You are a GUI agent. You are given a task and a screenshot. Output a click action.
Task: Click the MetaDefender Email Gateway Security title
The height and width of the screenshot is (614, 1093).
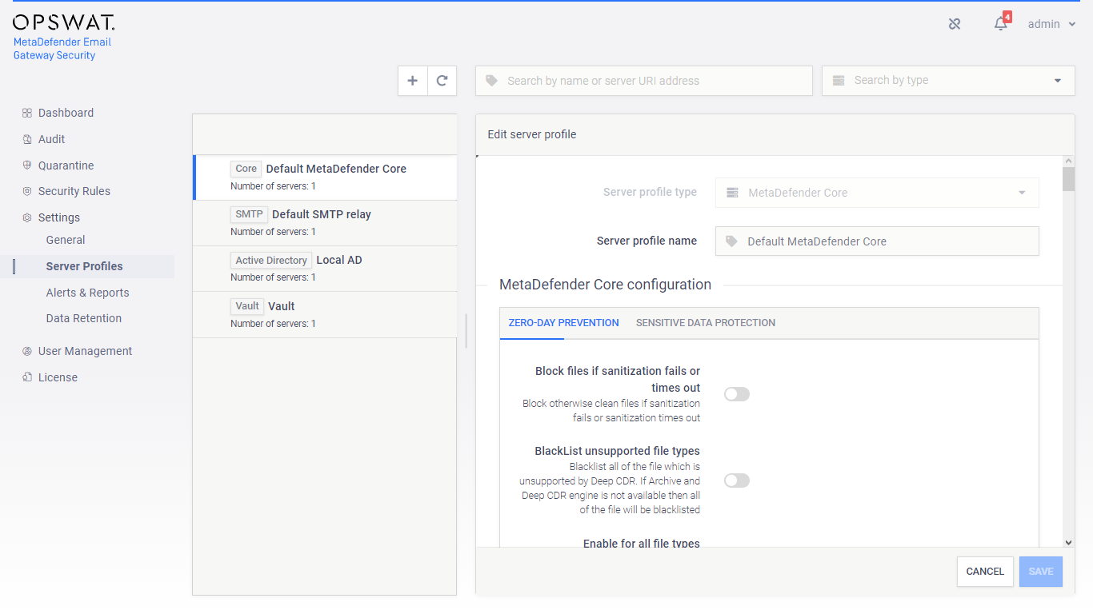(x=62, y=49)
